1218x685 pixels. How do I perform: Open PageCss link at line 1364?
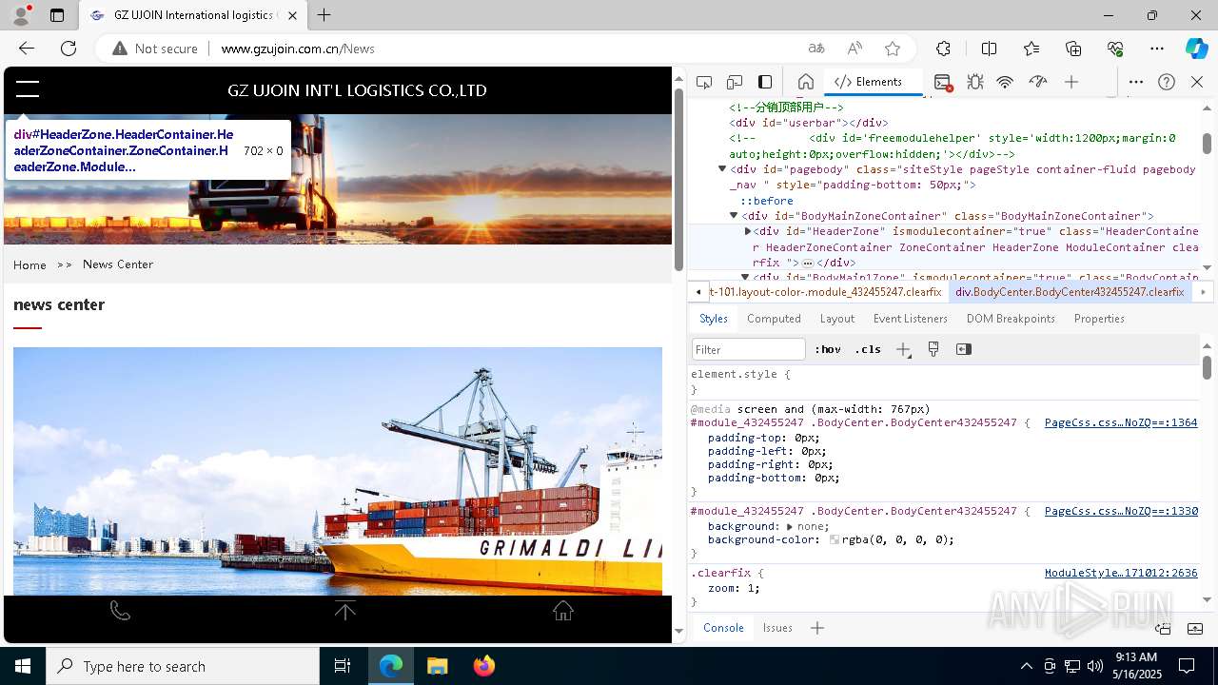click(1121, 422)
